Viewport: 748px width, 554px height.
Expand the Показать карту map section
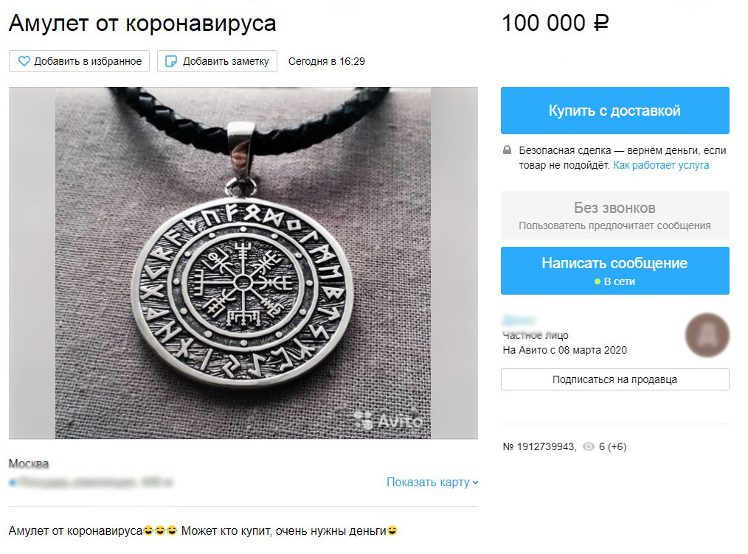click(432, 482)
